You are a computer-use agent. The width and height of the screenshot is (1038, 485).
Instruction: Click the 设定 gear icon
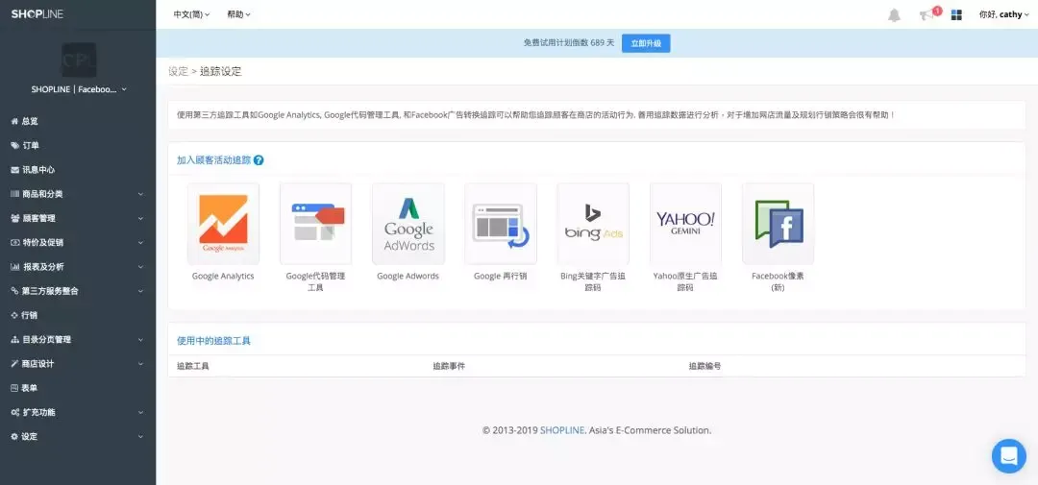coord(14,437)
